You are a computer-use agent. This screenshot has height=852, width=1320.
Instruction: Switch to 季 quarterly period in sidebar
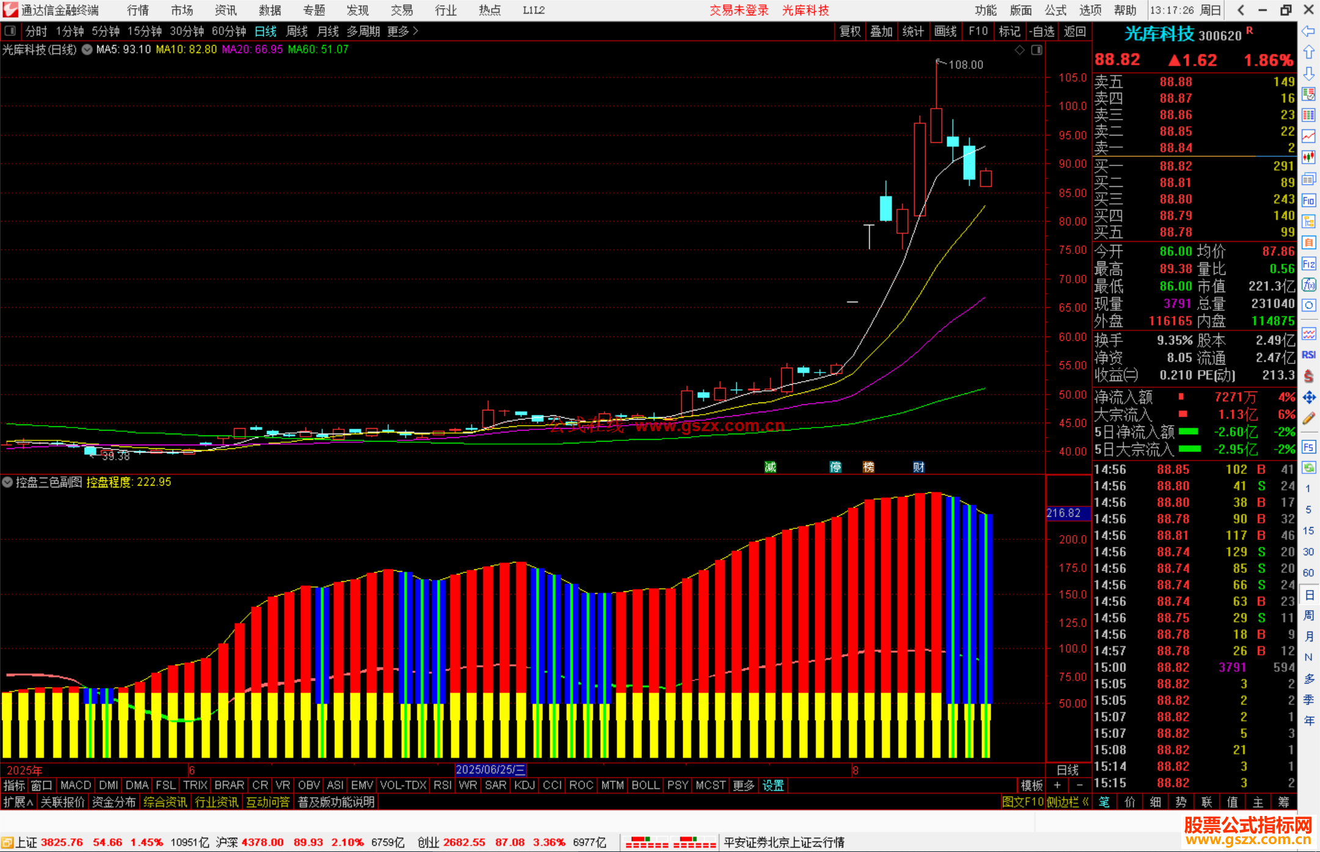coord(1308,699)
